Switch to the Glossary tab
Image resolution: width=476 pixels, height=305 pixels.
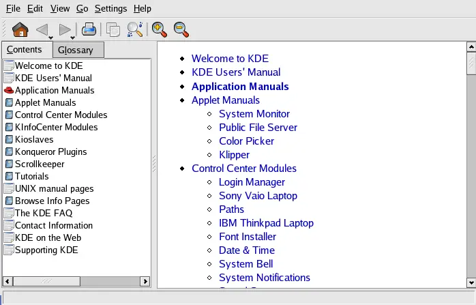(x=75, y=50)
